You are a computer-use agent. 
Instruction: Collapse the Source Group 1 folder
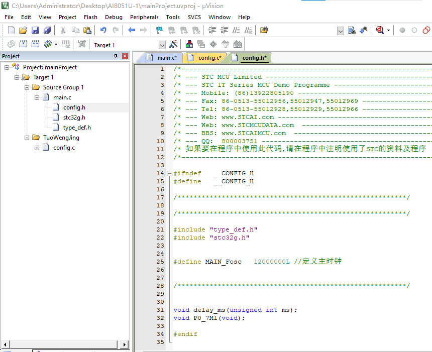(27, 87)
